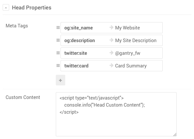
Task: Click the arrow icon in twitter:card row
Action: (x=111, y=66)
